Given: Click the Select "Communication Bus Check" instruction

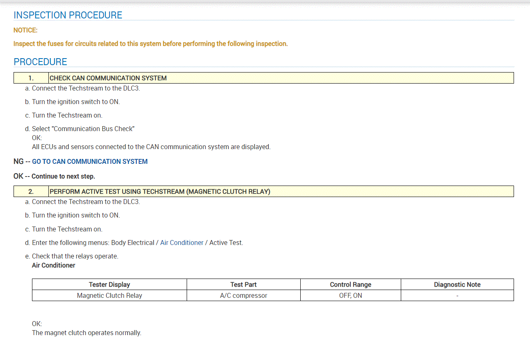Looking at the screenshot, I should pos(83,129).
